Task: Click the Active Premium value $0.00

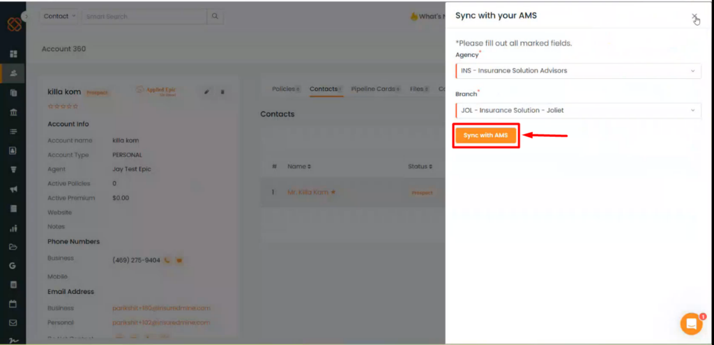Action: click(x=121, y=198)
